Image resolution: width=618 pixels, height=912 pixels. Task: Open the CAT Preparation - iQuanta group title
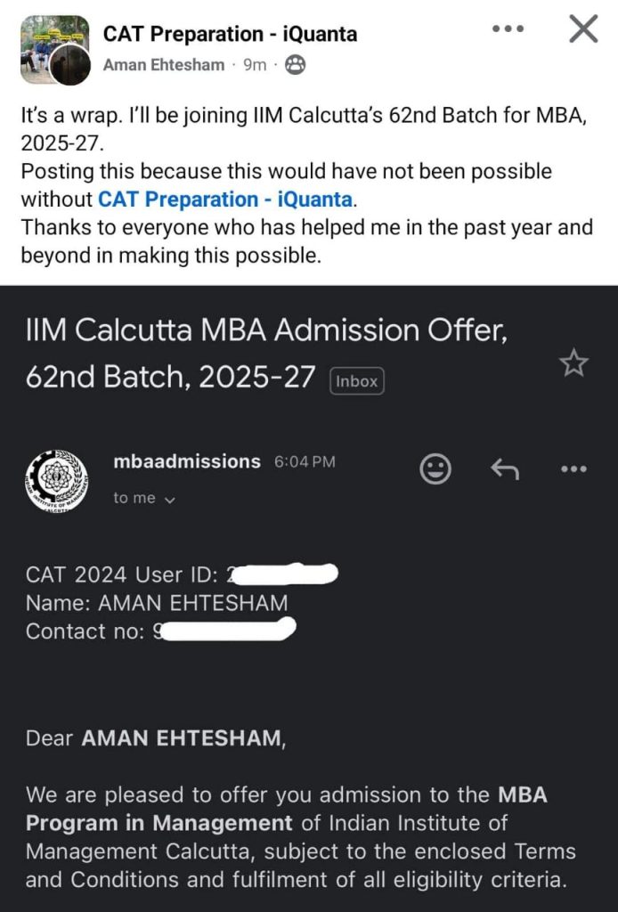click(230, 34)
